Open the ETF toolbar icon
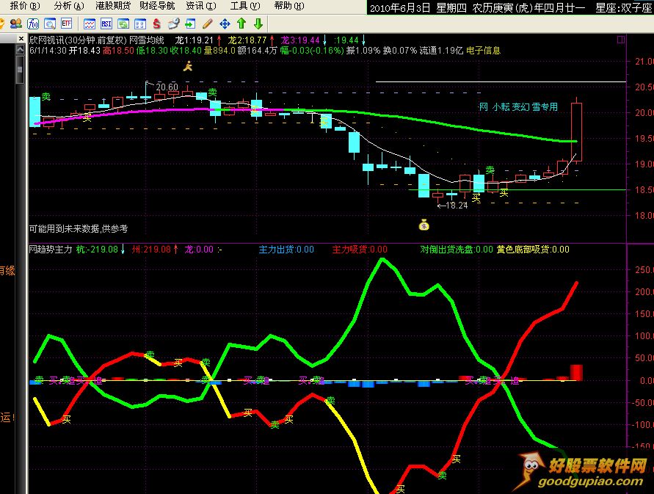Image resolution: width=654 pixels, height=494 pixels. click(x=66, y=23)
